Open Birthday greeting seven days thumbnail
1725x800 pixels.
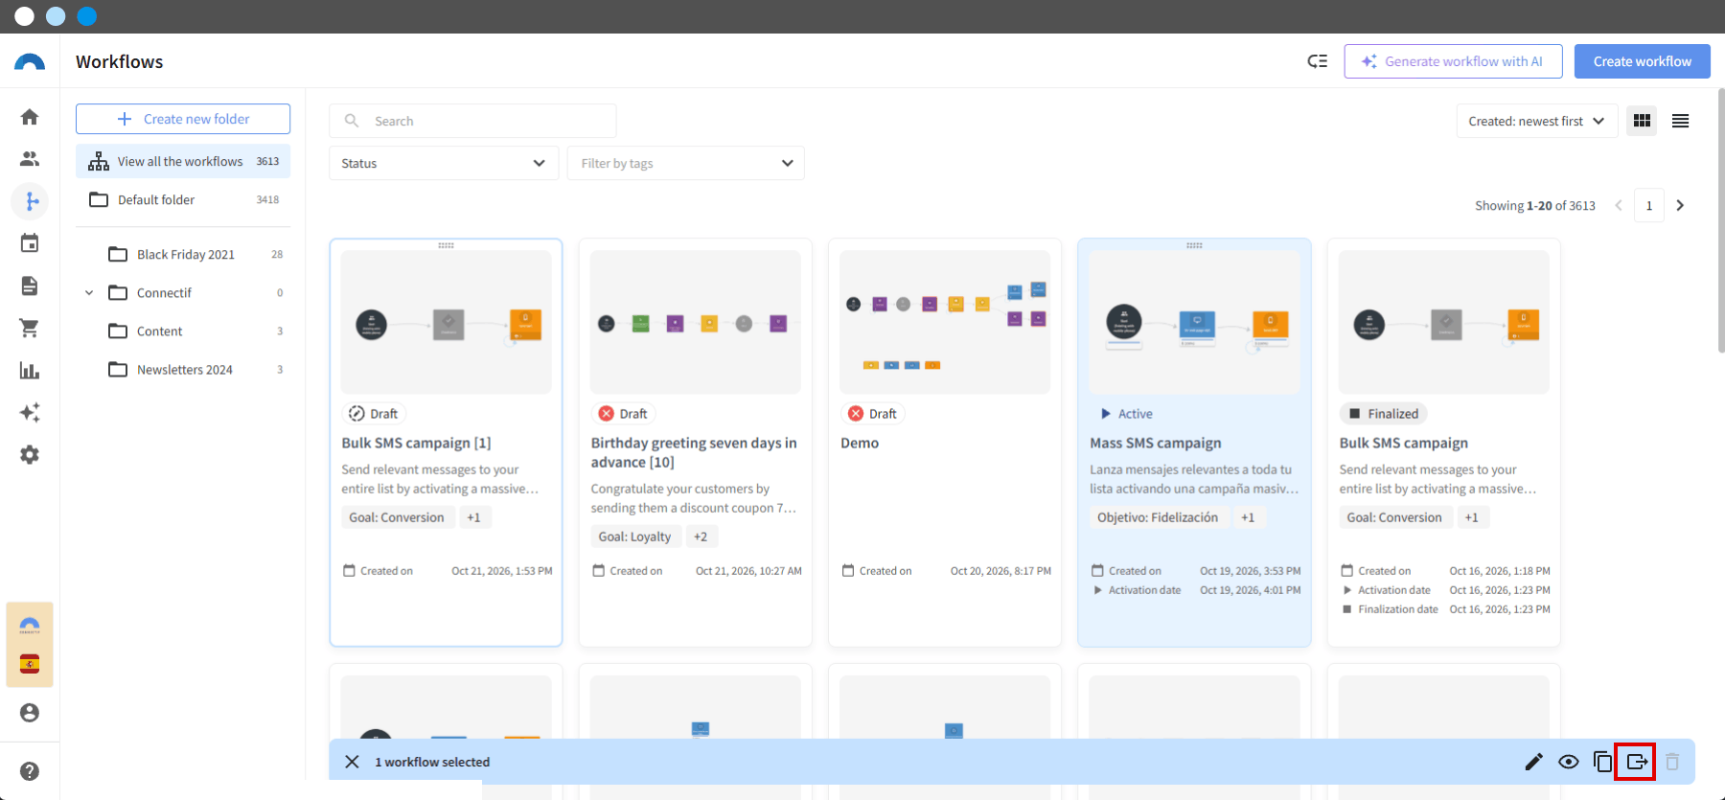click(x=695, y=322)
